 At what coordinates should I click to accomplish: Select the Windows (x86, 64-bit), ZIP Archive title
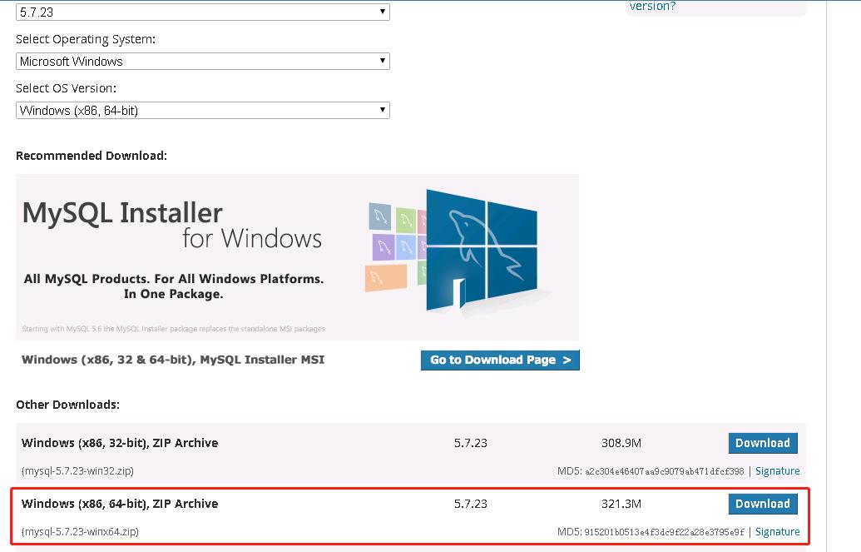[x=120, y=504]
